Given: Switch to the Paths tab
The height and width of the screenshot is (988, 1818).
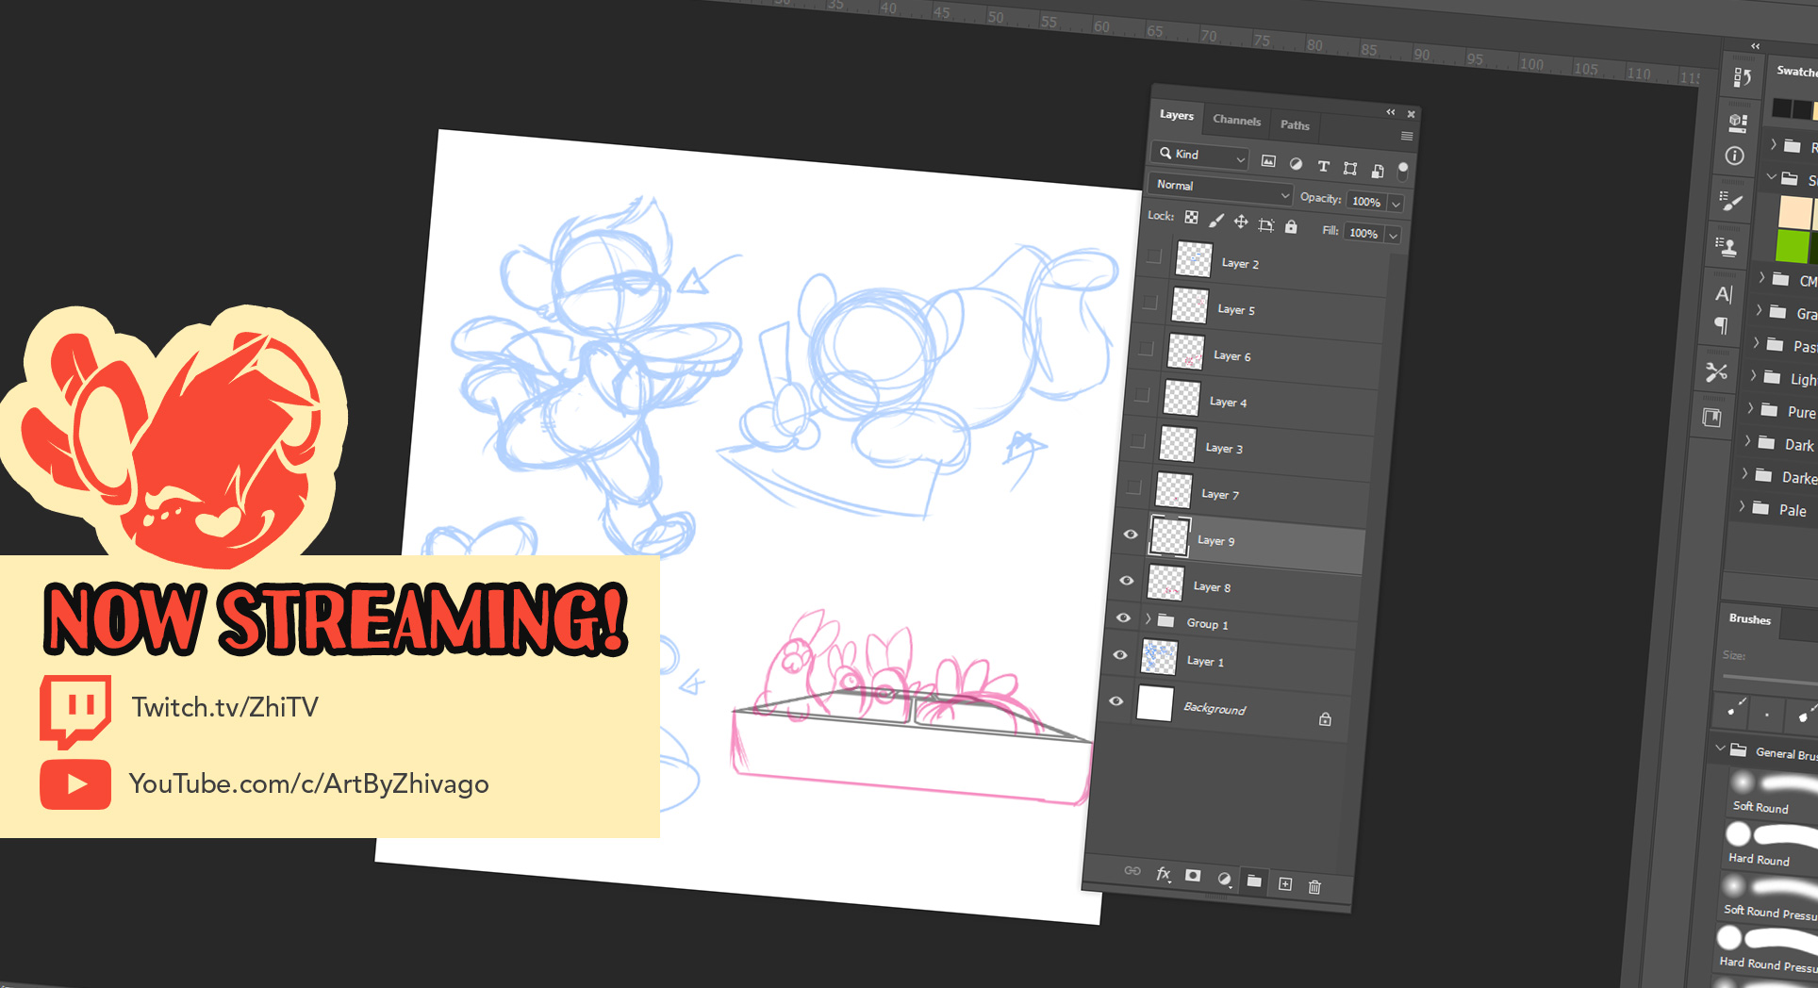Looking at the screenshot, I should (x=1295, y=125).
